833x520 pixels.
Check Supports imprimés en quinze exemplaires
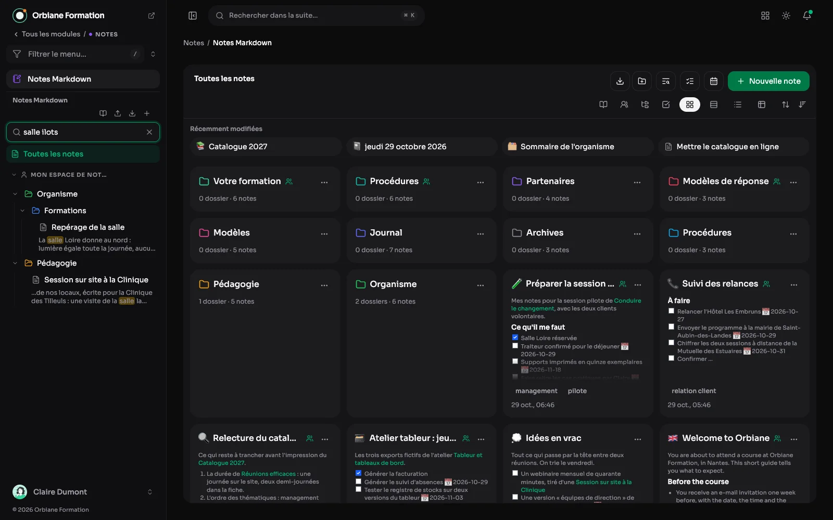coord(515,361)
